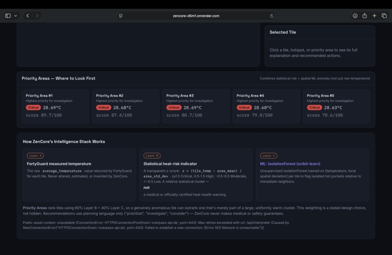The width and height of the screenshot is (392, 255).
Task: Click the 'score 79.8/100' value
Action: click(x=254, y=115)
